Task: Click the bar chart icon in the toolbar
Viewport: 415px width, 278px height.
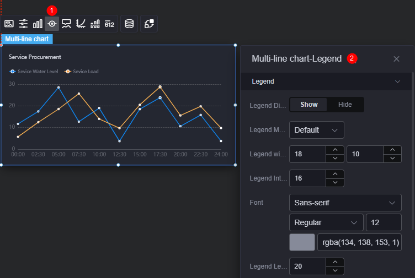Action: pos(38,24)
